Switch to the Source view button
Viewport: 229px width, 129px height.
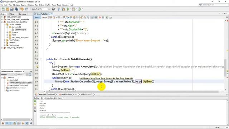pos(37,17)
